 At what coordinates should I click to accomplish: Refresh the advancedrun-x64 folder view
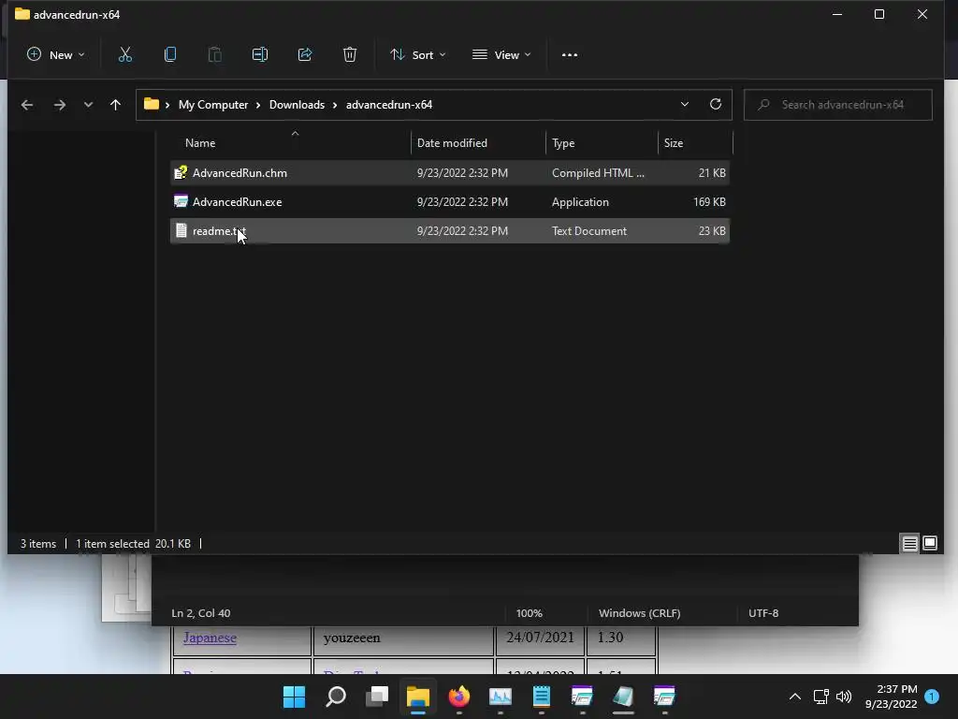[x=716, y=104]
